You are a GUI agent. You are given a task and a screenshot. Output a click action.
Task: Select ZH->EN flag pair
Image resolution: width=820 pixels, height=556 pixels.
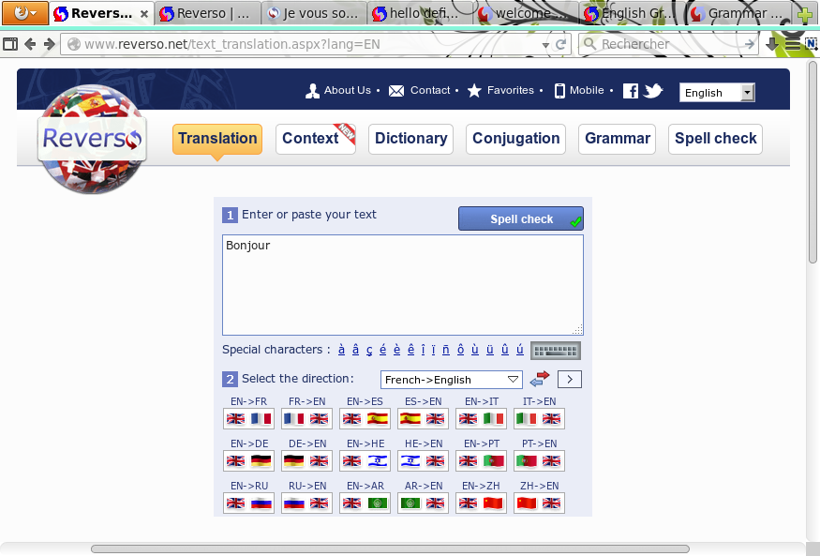click(539, 503)
